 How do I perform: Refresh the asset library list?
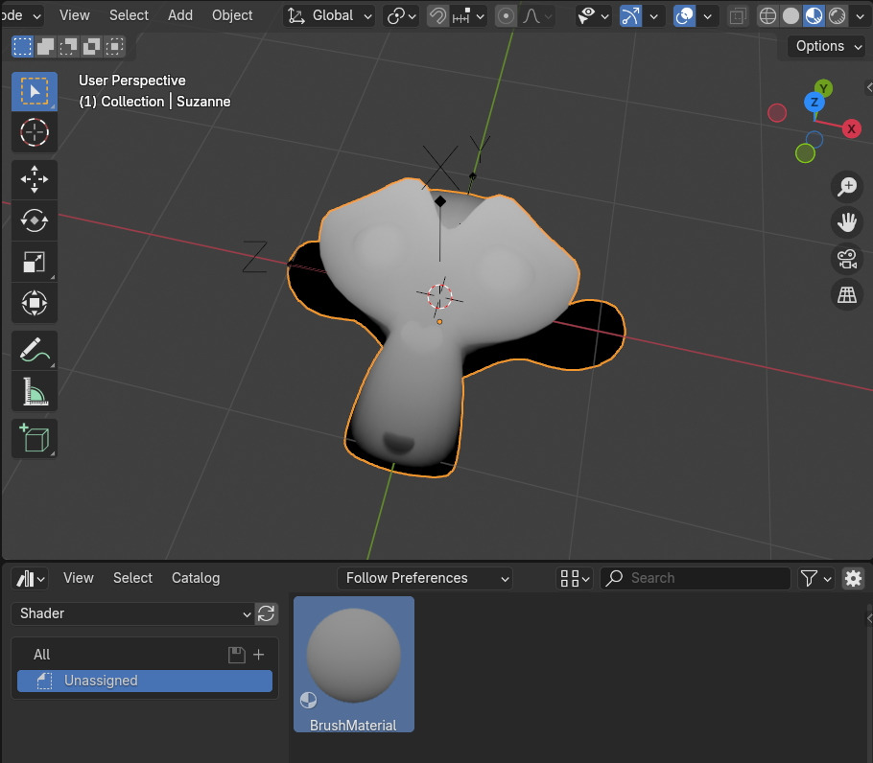pos(266,614)
